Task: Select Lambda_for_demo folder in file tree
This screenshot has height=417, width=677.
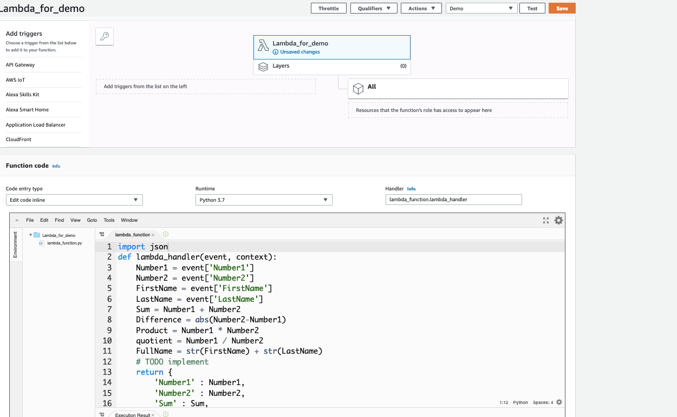Action: (x=58, y=235)
